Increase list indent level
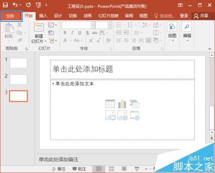The width and height of the screenshot is (215, 173). click(126, 33)
